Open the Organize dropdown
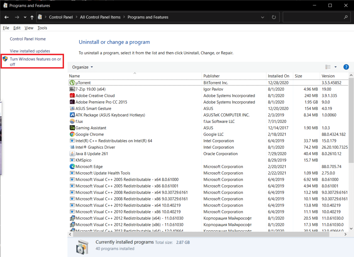The height and width of the screenshot is (257, 354). [83, 67]
